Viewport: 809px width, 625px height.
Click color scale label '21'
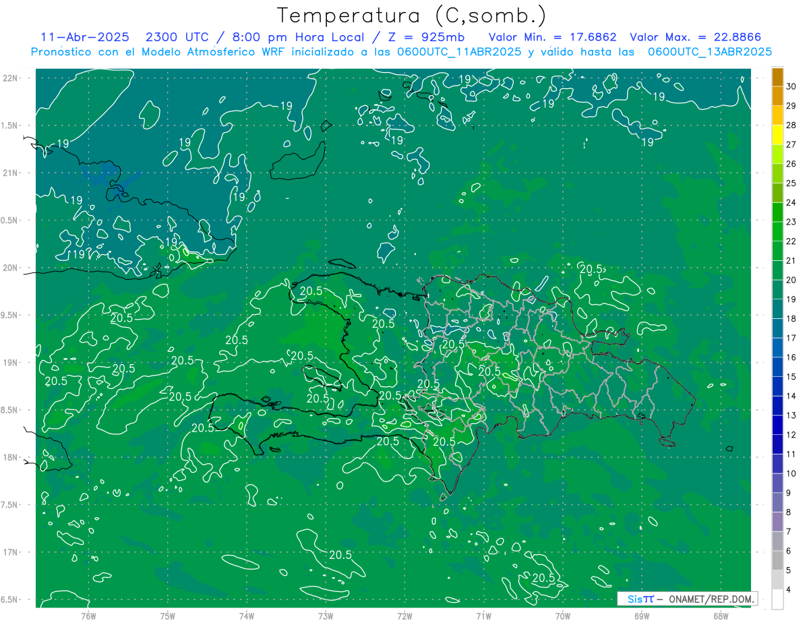(791, 261)
